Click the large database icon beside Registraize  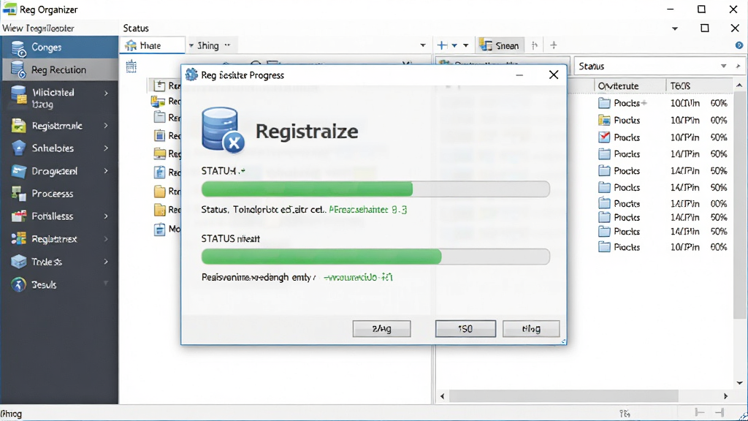click(222, 130)
